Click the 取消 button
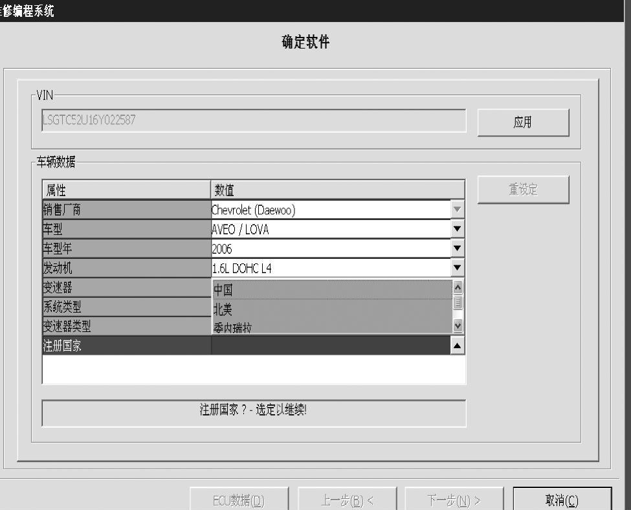Screen dimensions: 631x510 pos(562,500)
